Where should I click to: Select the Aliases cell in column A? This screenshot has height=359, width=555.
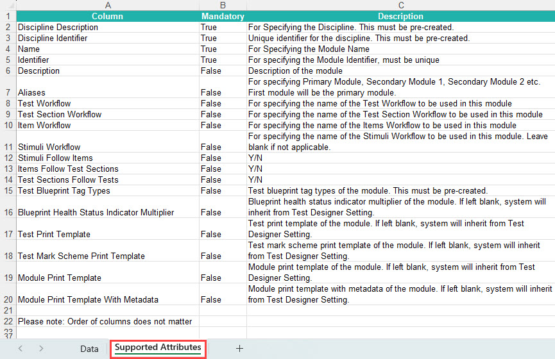[x=31, y=92]
